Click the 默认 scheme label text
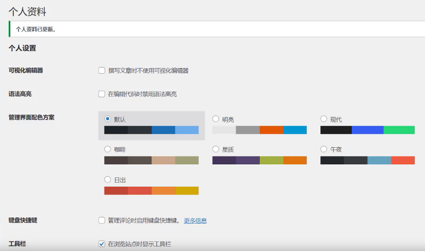The width and height of the screenshot is (425, 251). click(x=120, y=119)
